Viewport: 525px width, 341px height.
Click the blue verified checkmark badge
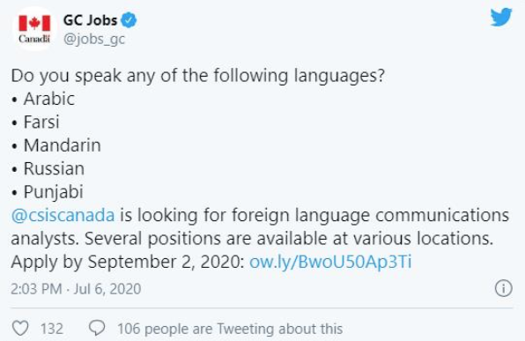(x=129, y=20)
